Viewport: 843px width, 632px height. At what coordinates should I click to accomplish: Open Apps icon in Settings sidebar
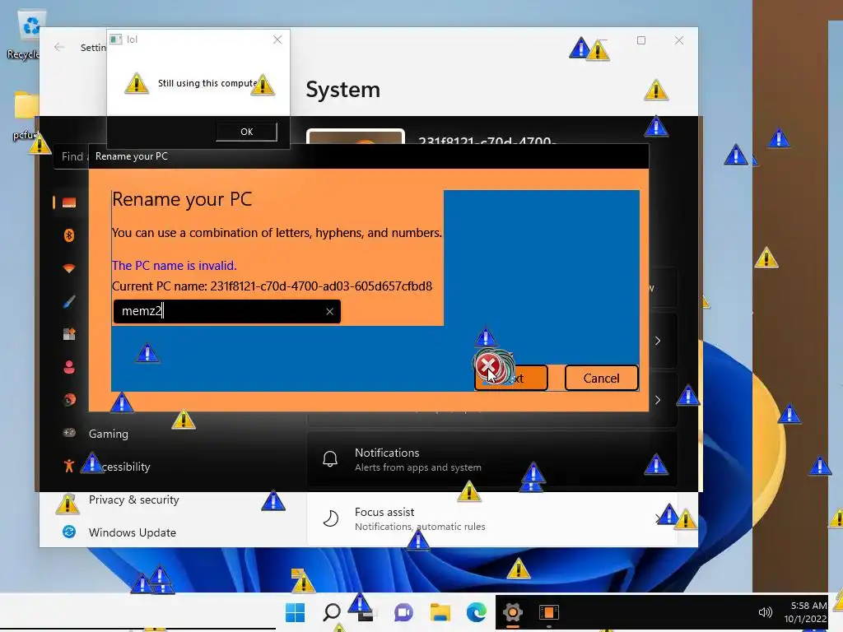(69, 334)
